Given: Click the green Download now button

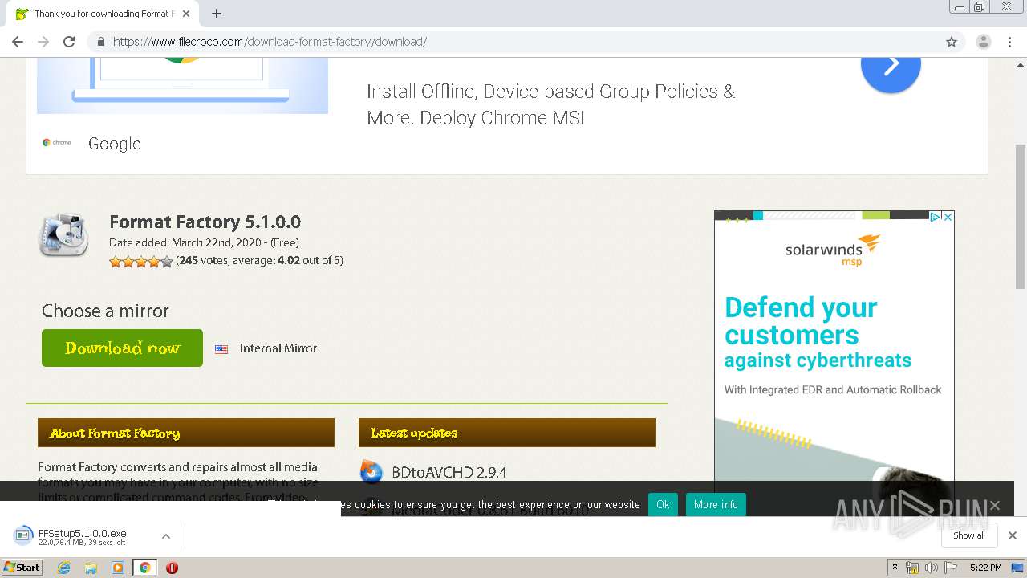Looking at the screenshot, I should 122,348.
